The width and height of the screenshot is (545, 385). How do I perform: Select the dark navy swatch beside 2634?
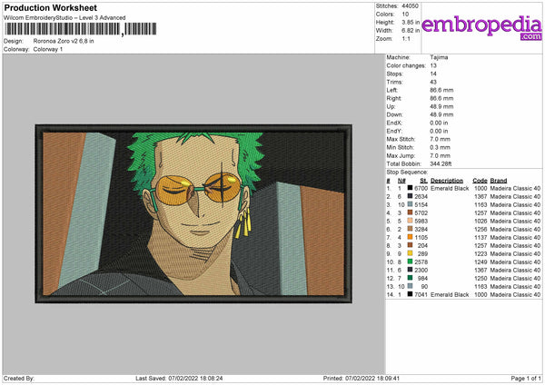click(410, 196)
